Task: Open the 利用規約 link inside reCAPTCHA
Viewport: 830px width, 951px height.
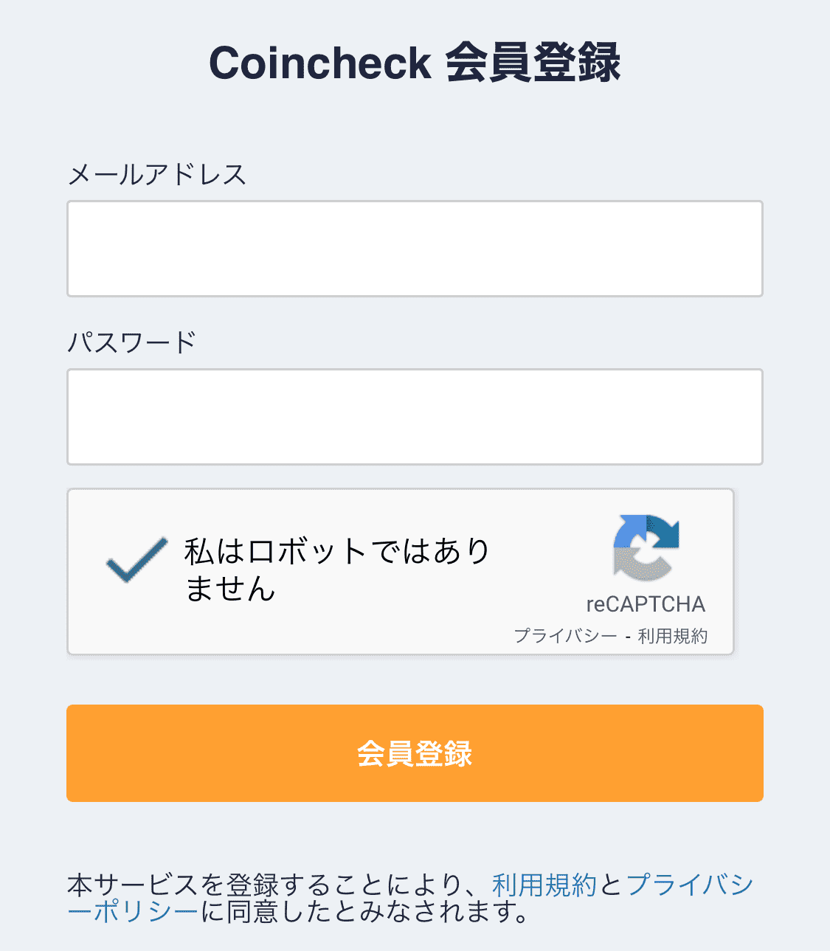Action: (672, 636)
